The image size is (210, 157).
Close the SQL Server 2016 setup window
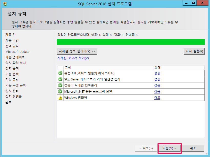(202, 3)
